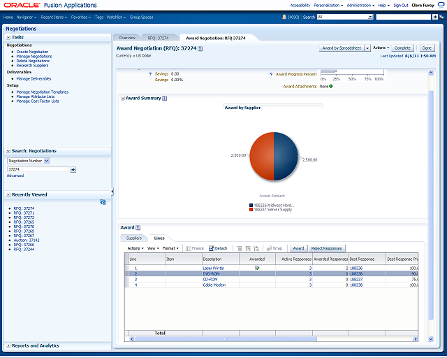This screenshot has width=447, height=358.
Task: Collapse the Tasks panel
Action: [x=8, y=37]
